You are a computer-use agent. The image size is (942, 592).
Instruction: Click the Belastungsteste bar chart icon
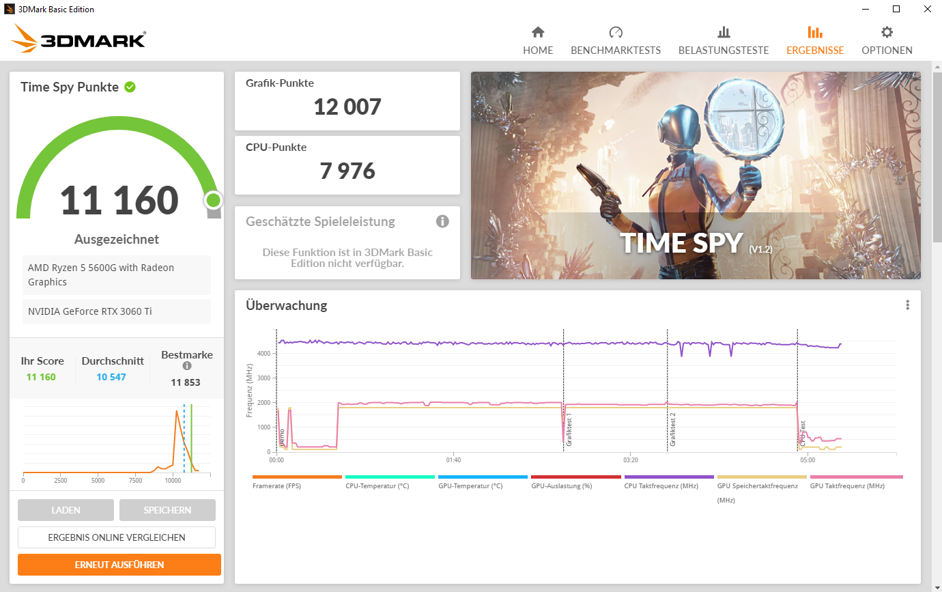tap(724, 32)
